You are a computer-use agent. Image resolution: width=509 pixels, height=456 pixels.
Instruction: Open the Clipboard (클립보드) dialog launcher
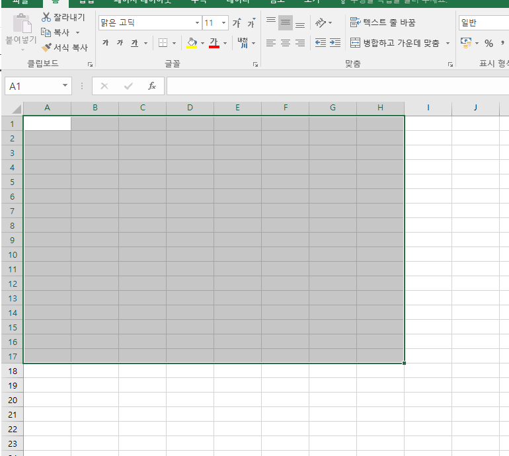click(90, 64)
